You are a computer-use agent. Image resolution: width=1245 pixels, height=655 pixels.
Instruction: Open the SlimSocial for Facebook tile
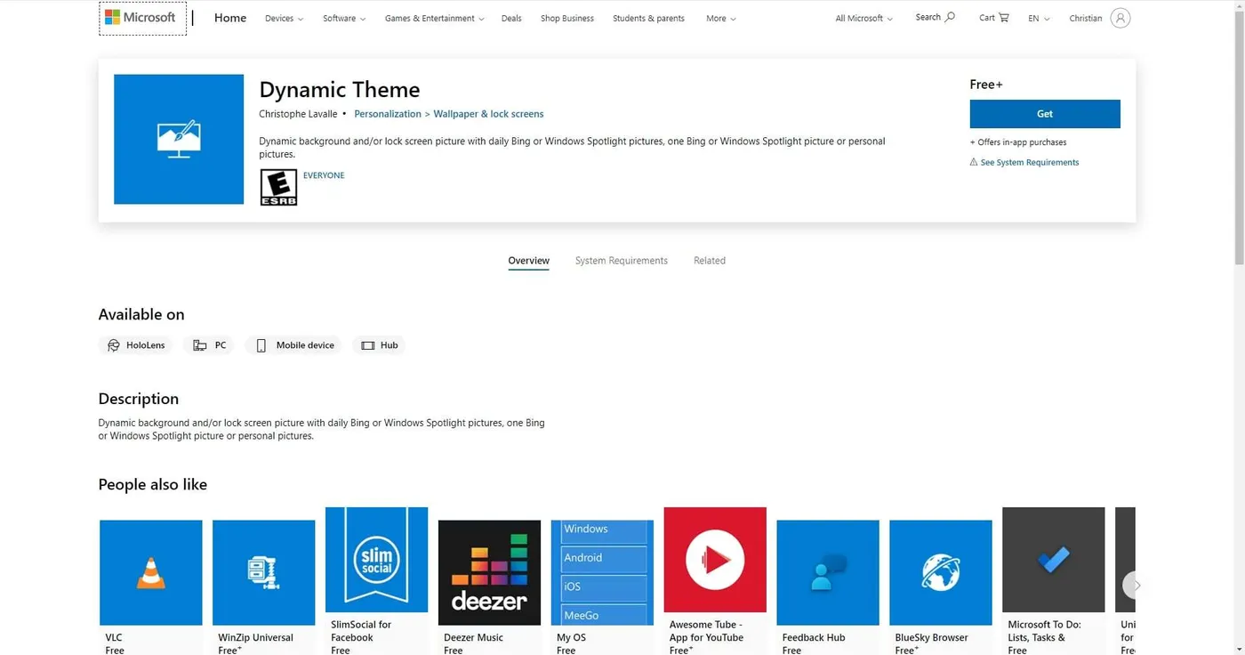click(376, 581)
